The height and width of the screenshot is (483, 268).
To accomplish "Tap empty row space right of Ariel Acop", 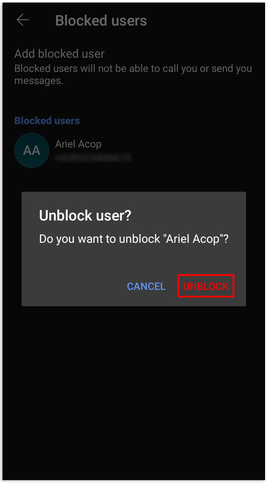I will (197, 150).
